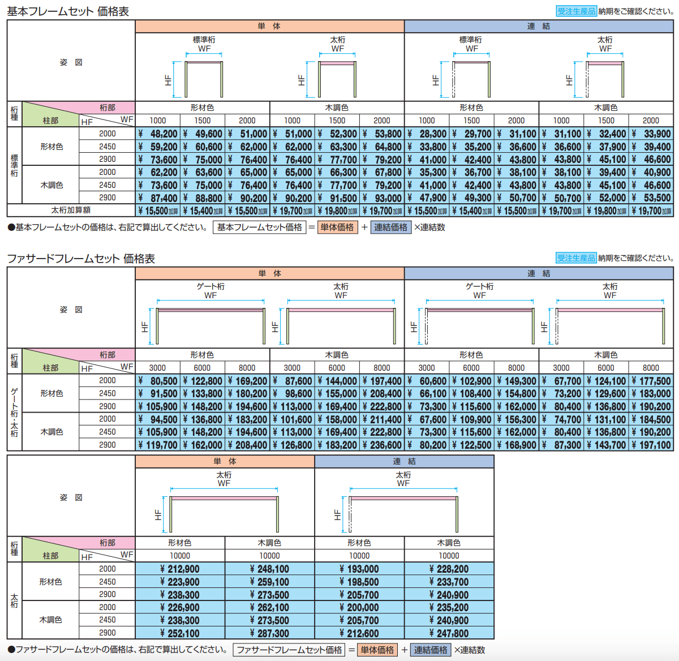Click the orange 単体価格 box under the basic table

(337, 228)
